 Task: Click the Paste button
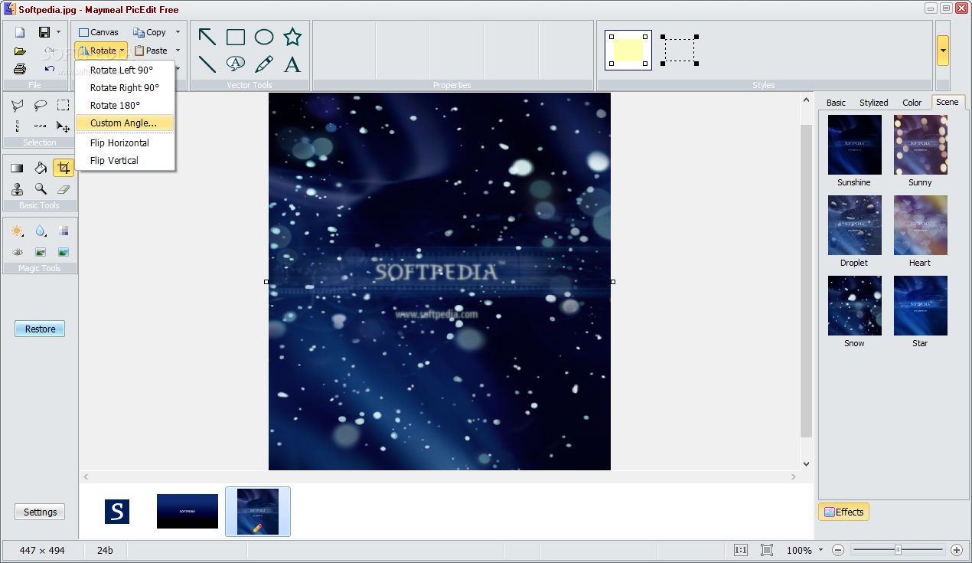151,51
